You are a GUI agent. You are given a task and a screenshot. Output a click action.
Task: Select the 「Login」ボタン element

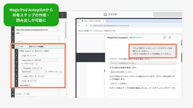point(28,76)
